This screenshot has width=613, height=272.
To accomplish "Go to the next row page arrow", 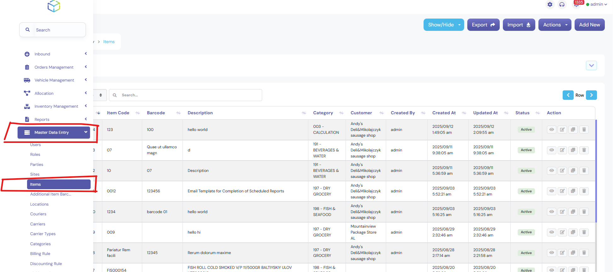I will [x=591, y=95].
